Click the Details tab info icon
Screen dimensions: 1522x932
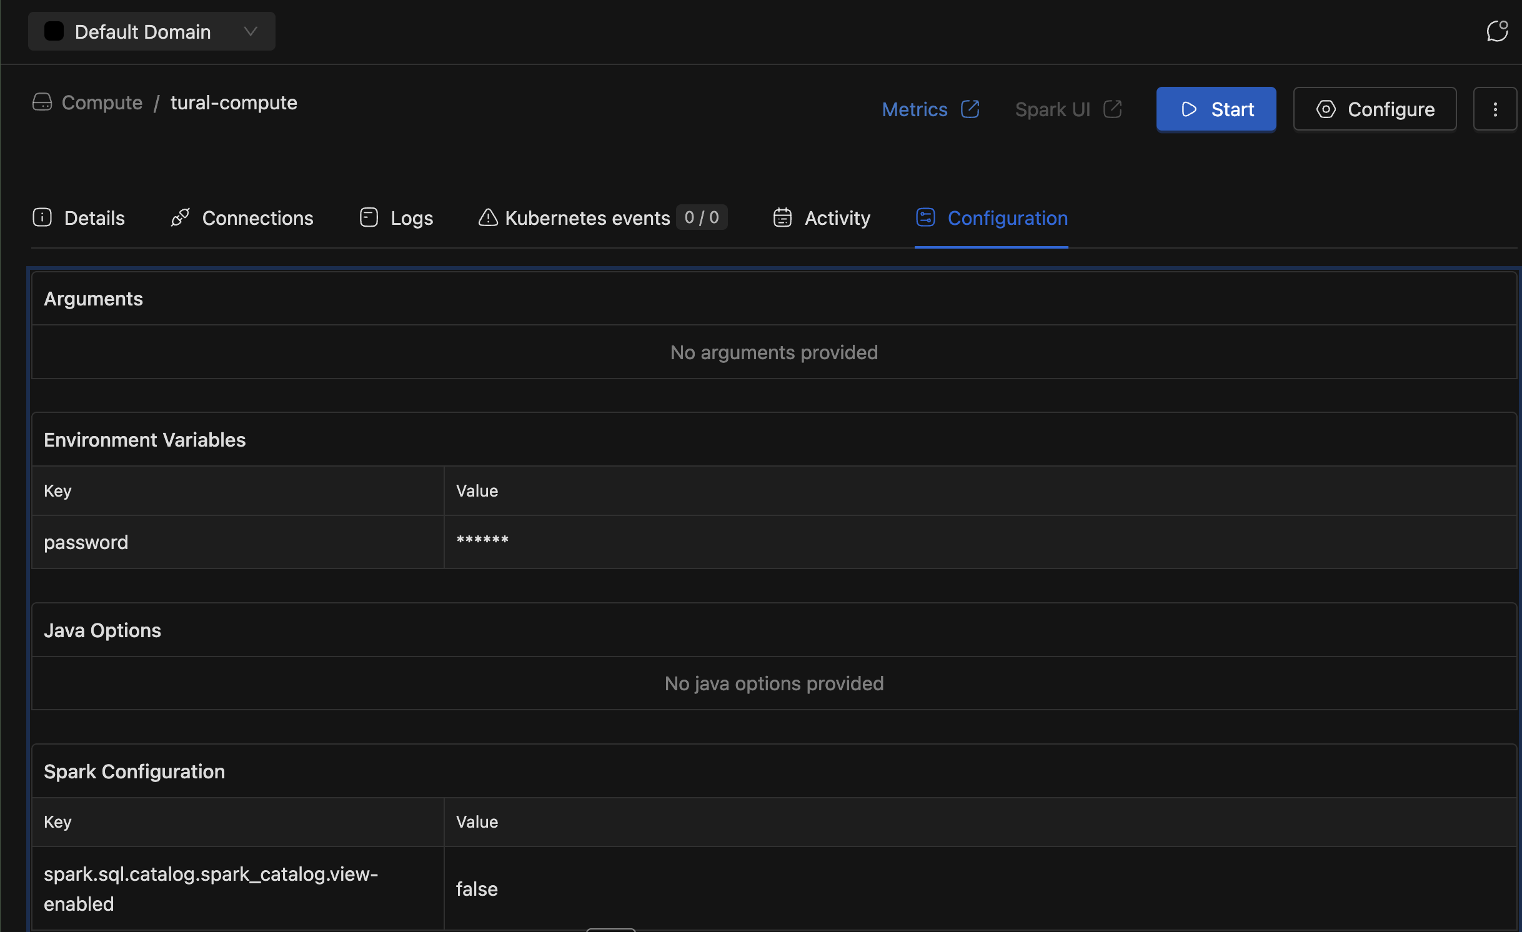point(42,217)
